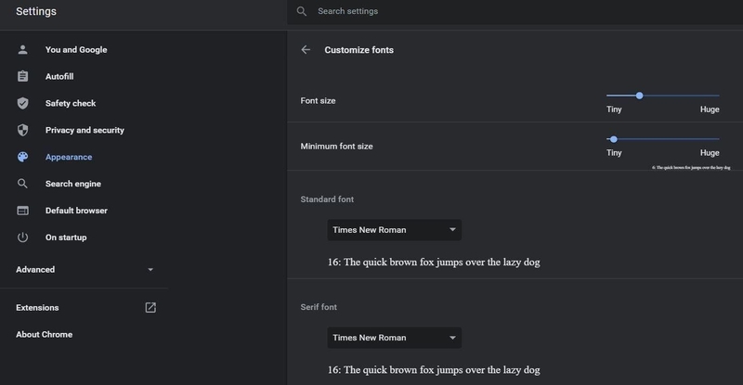Viewport: 743px width, 385px height.
Task: Open the About Chrome page
Action: [x=44, y=334]
